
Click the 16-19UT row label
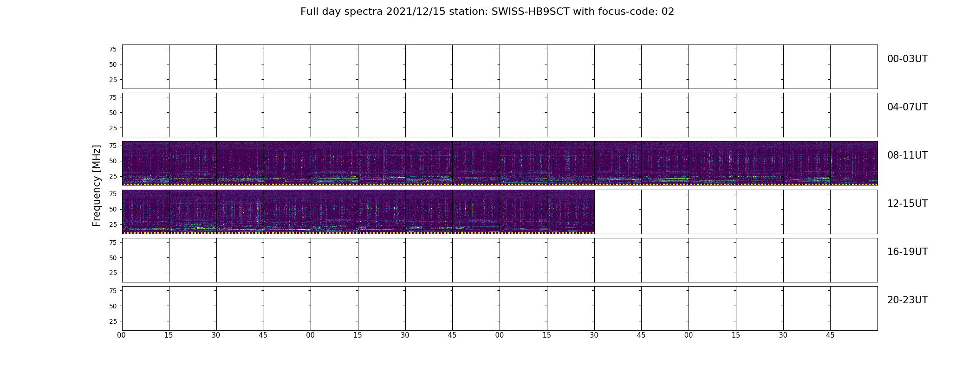907,252
